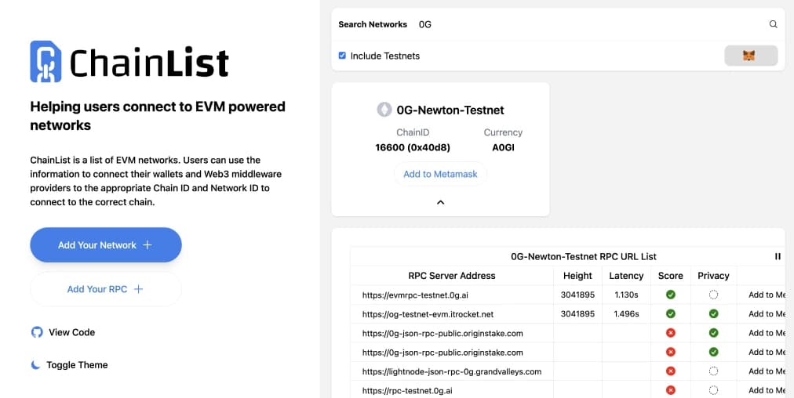Click height 3041895 in evmrpc-testnet row
794x398 pixels.
577,295
